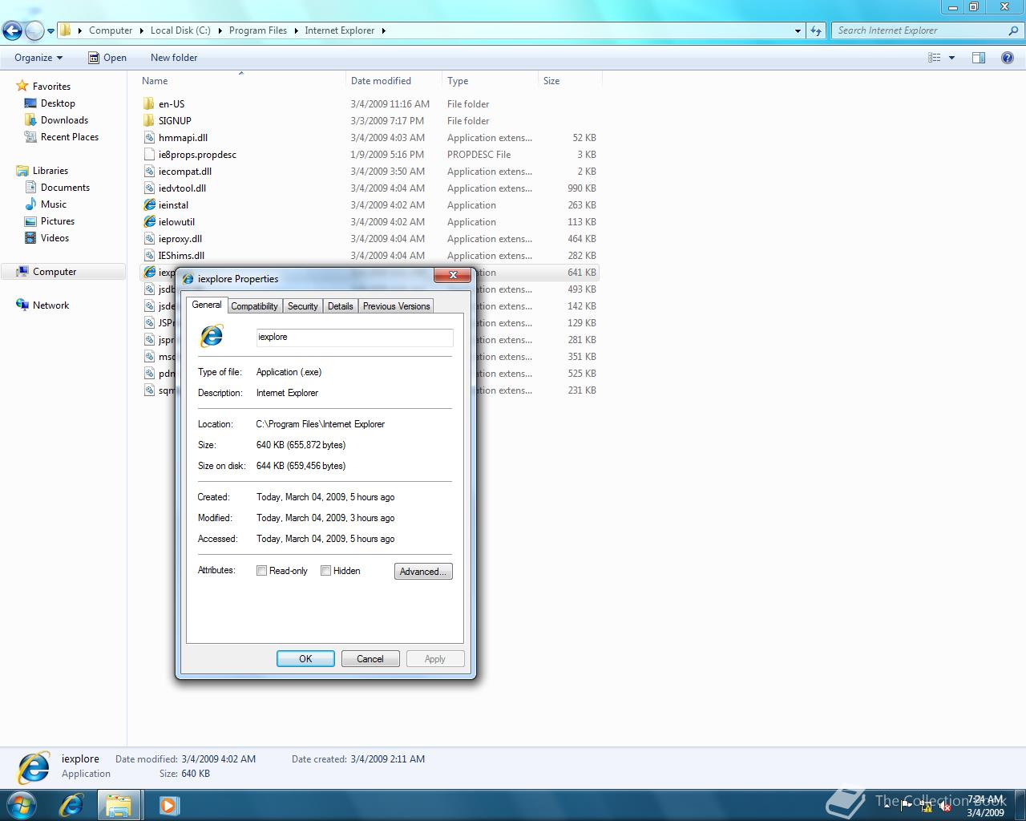Click Computer in the address breadcrumb

111,30
